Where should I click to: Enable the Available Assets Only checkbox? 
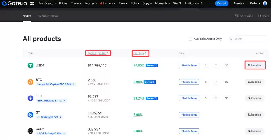coord(191,39)
